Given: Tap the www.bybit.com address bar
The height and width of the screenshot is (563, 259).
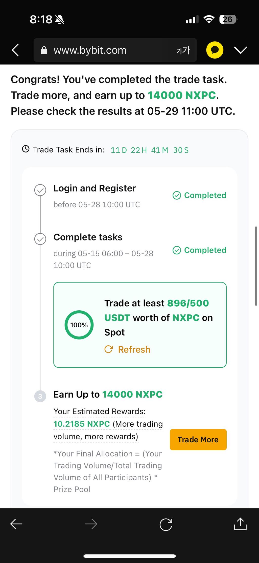Looking at the screenshot, I should point(115,50).
